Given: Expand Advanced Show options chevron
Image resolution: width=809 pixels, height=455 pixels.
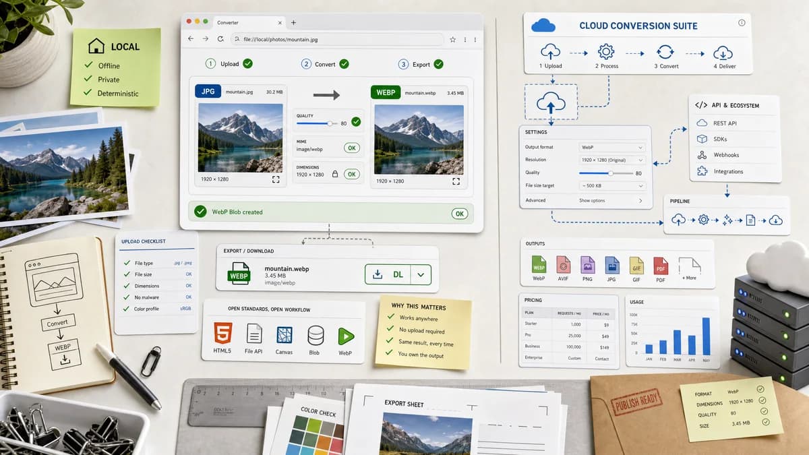Looking at the screenshot, I should pos(640,200).
